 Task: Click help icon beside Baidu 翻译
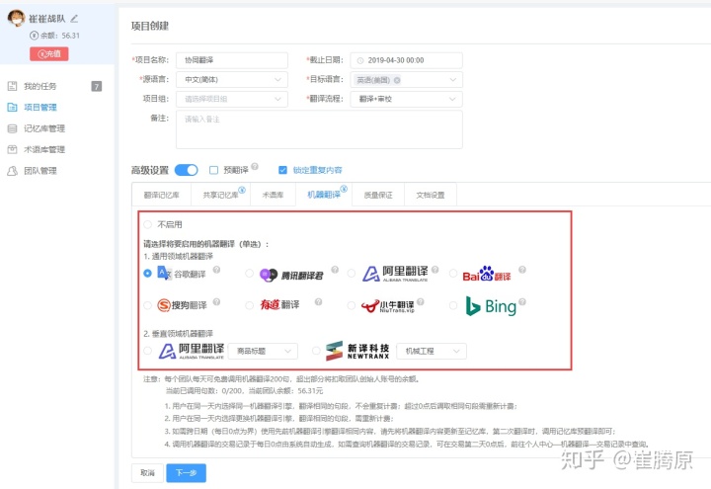[522, 270]
